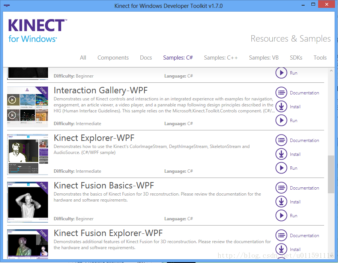Click the Documentation label for Kinect Fusion Explorer-WPF
The width and height of the screenshot is (338, 263).
click(304, 235)
